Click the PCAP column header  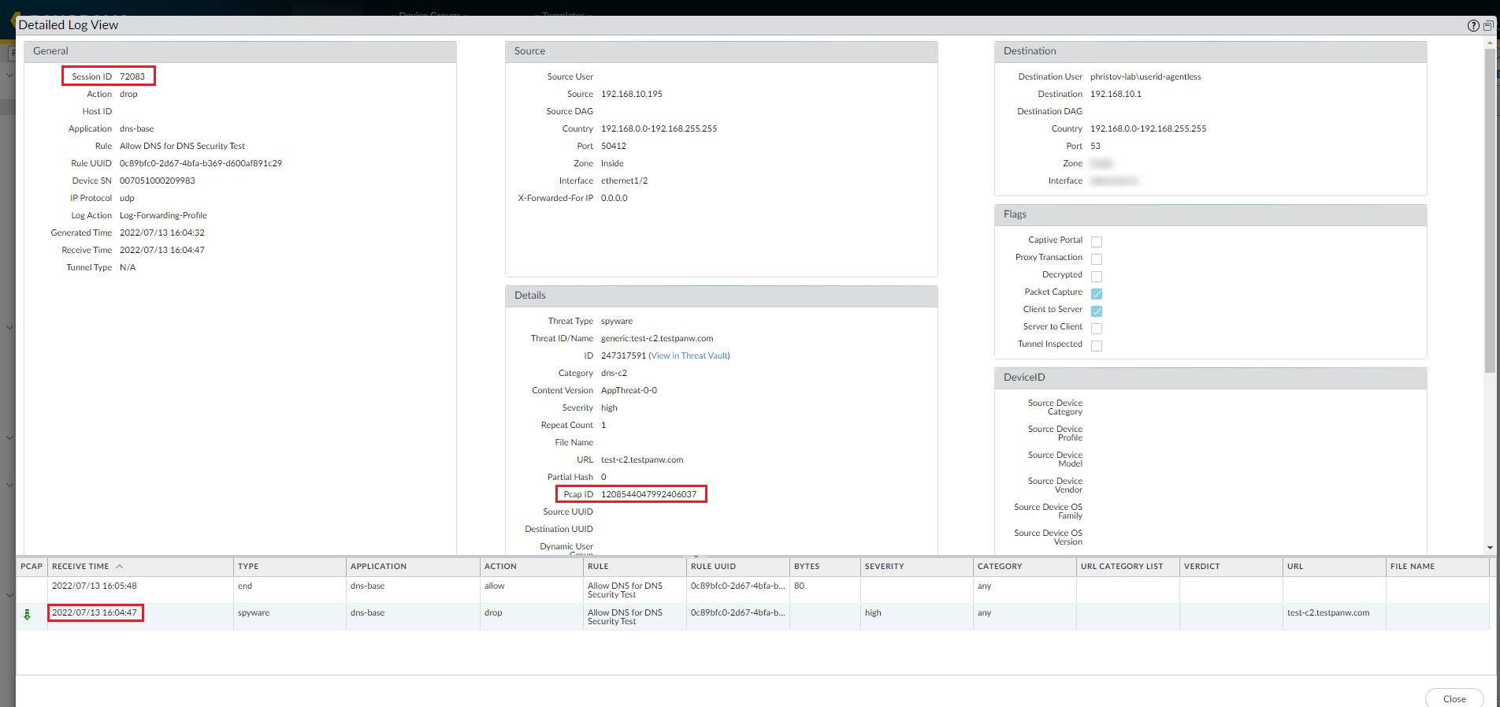32,566
